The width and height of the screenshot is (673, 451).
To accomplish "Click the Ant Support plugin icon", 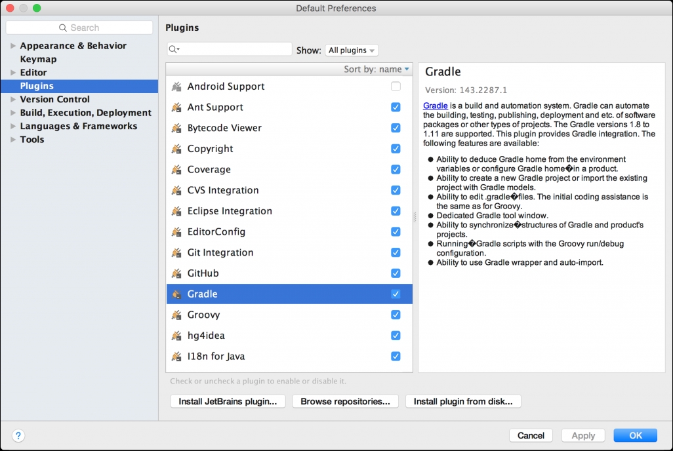I will pyautogui.click(x=176, y=108).
